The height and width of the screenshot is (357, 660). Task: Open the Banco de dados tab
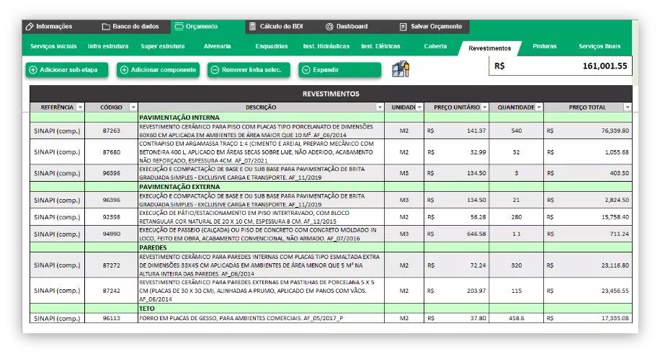pyautogui.click(x=130, y=27)
